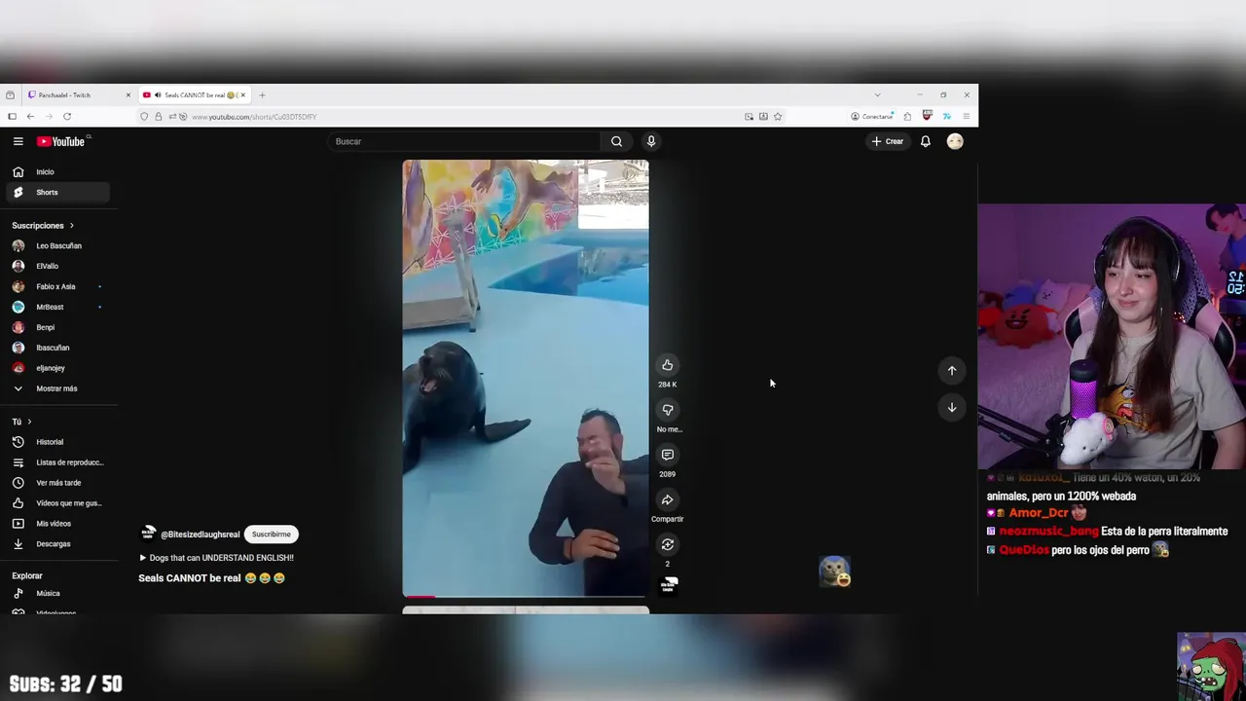
Task: Open @Bitesizedlaughsreal channel link
Action: tap(200, 535)
